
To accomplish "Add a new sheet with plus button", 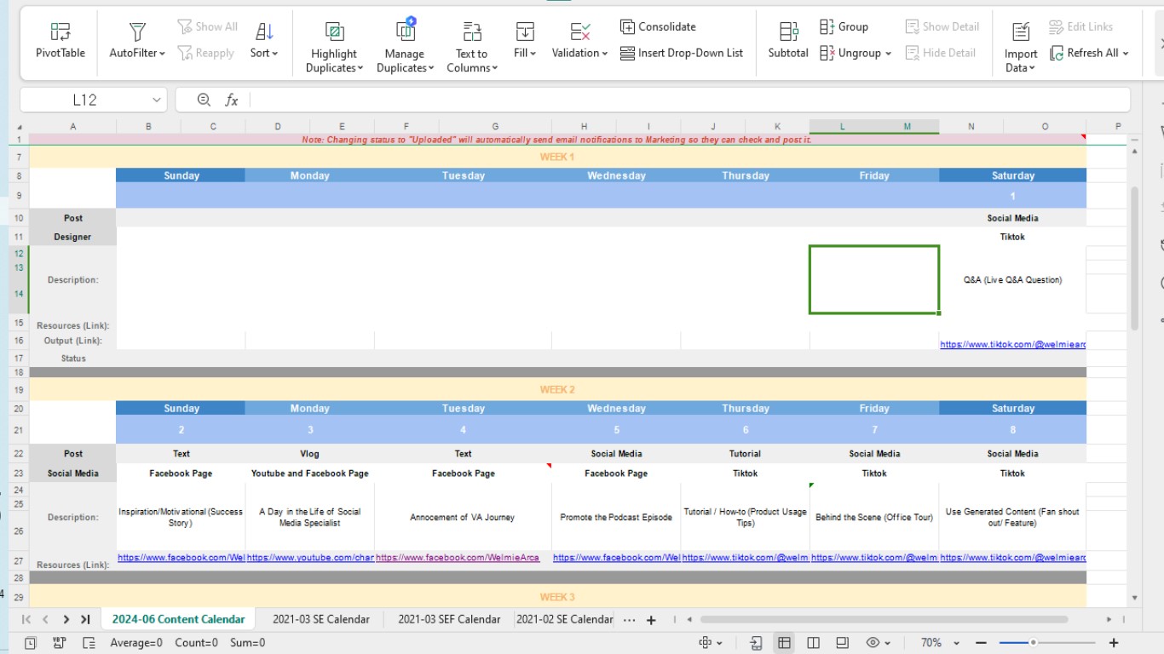I will pyautogui.click(x=651, y=620).
